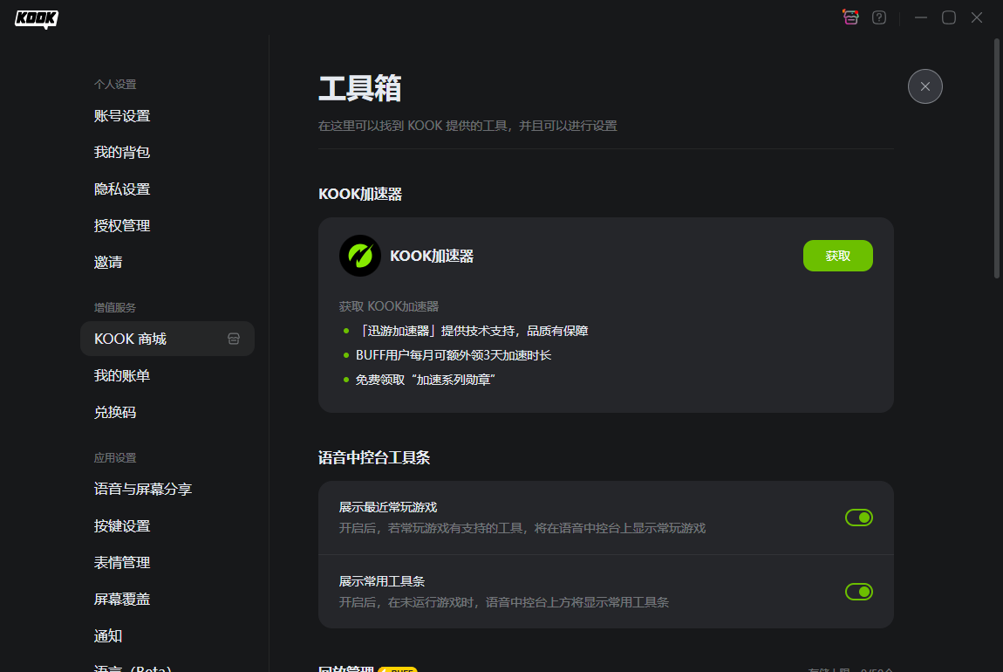This screenshot has height=672, width=1003.
Task: Click the BUFF用户每月可额外领3天加速时长 text
Action: click(x=453, y=355)
